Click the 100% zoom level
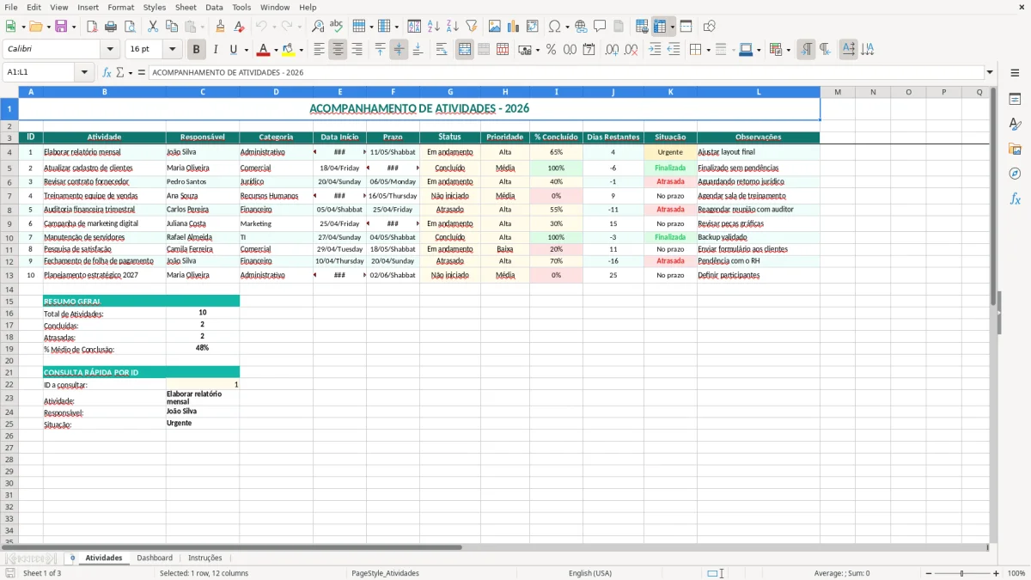 [x=1016, y=573]
